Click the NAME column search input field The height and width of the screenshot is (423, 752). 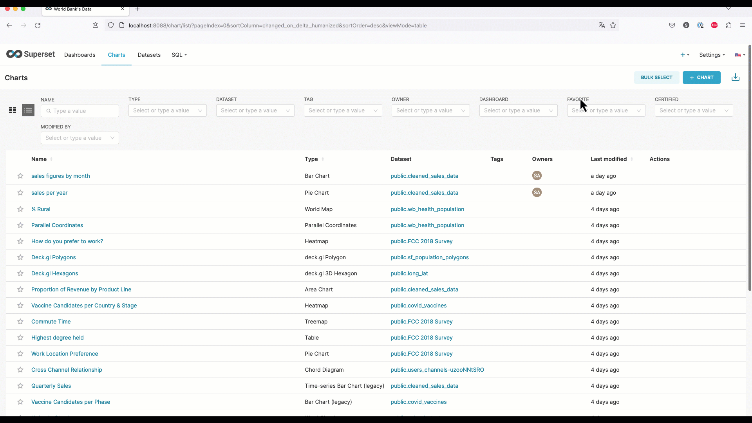point(80,110)
